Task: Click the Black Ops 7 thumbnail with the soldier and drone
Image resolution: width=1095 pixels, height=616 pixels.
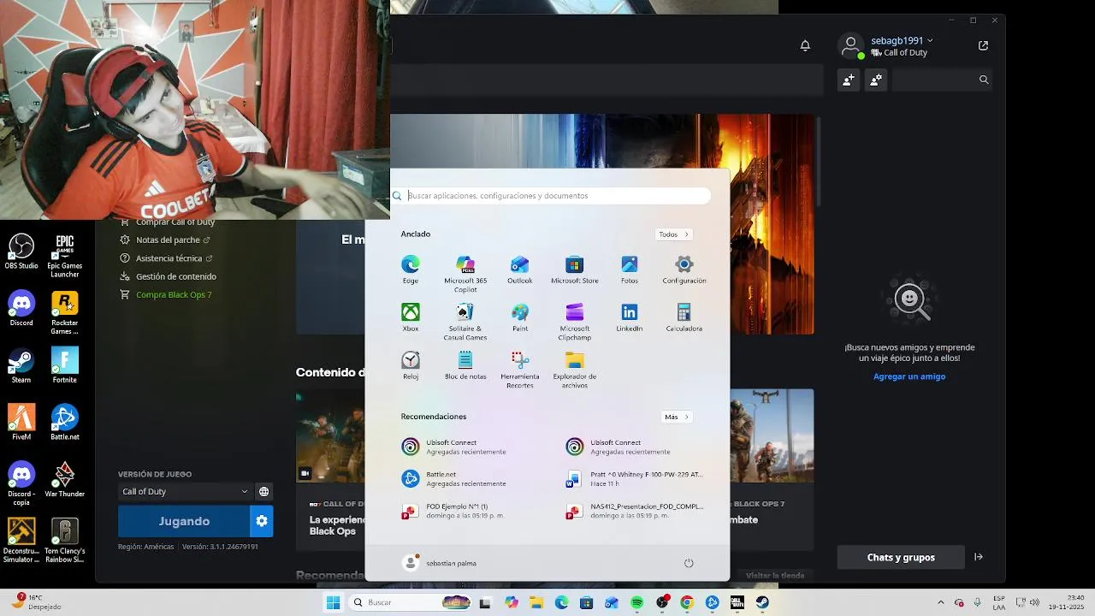Action: (x=772, y=436)
